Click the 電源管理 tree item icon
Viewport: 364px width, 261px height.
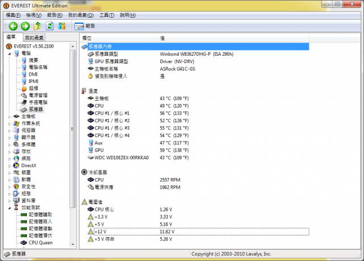(x=24, y=96)
